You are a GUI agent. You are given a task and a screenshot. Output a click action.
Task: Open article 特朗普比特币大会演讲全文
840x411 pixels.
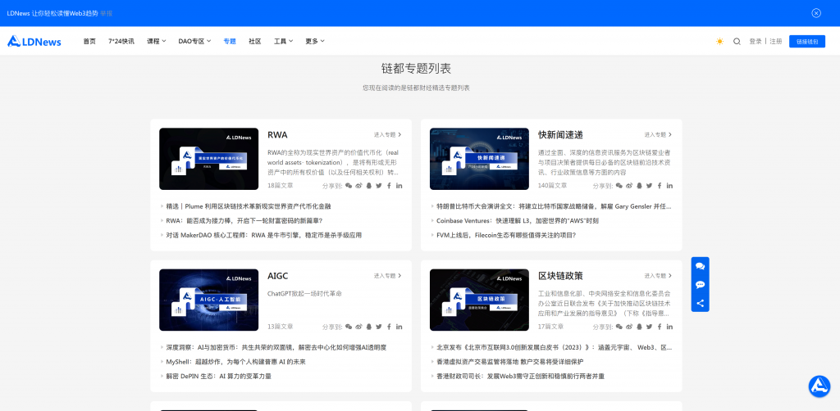(554, 206)
